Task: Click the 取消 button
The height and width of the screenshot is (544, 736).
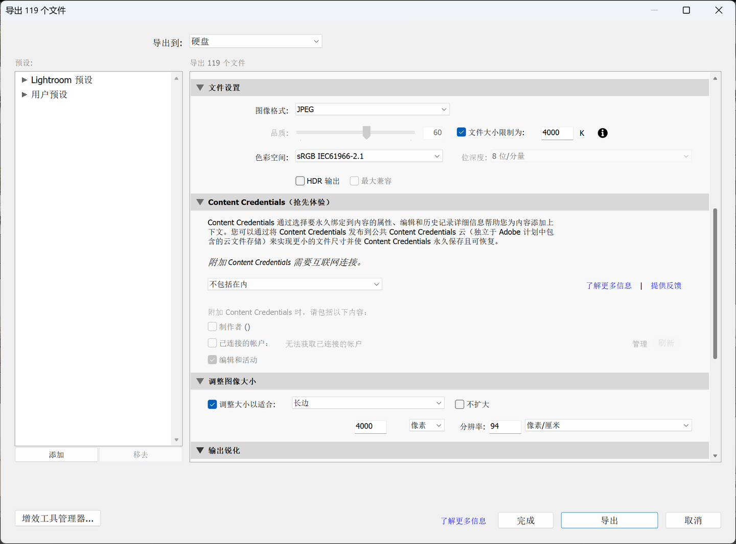Action: tap(693, 521)
